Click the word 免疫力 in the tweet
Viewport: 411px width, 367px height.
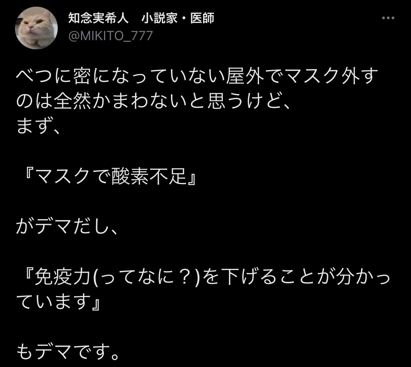pyautogui.click(x=62, y=277)
